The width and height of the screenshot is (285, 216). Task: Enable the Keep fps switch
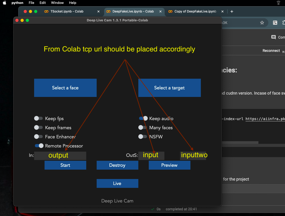[x=39, y=119]
